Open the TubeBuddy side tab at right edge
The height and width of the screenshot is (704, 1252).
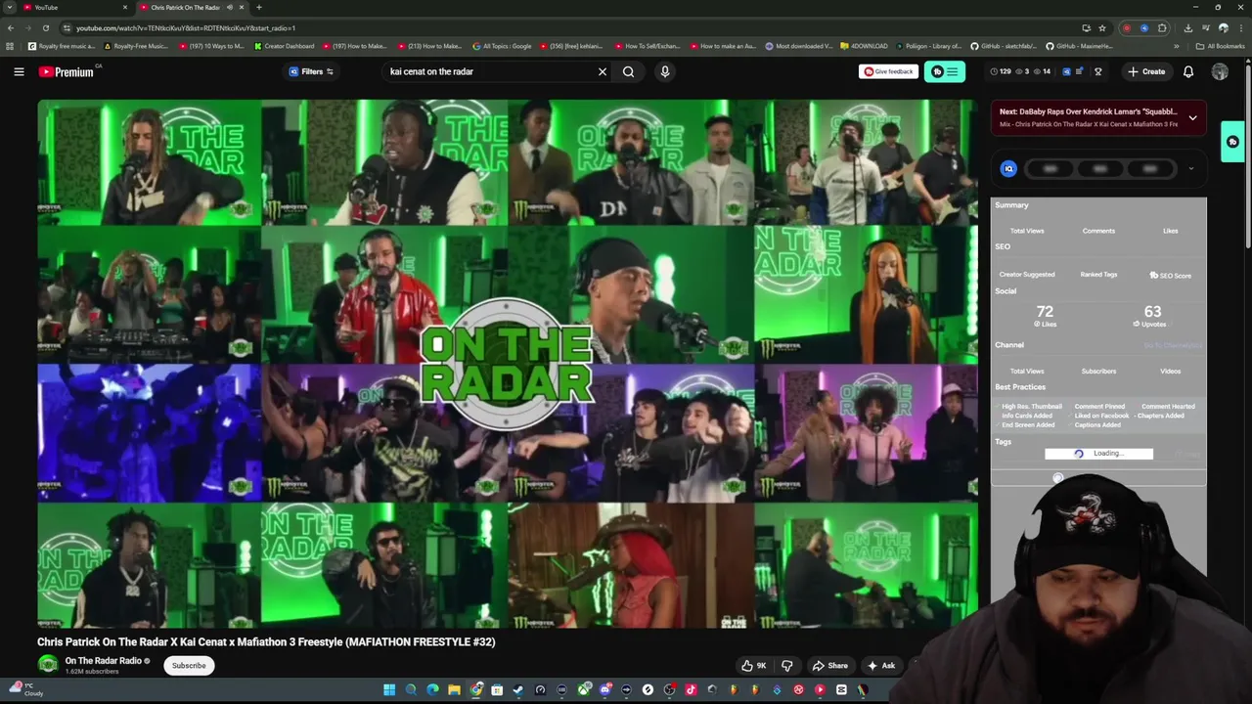point(1232,142)
